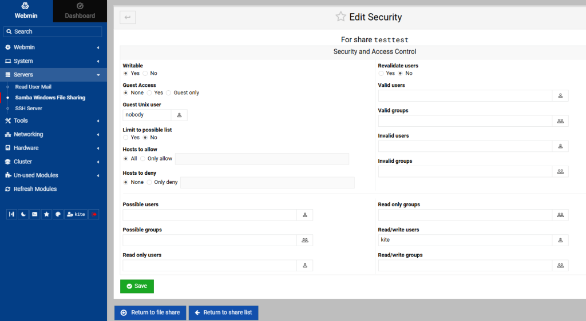The height and width of the screenshot is (321, 586).
Task: Open the command shell terminal icon
Action: point(35,214)
